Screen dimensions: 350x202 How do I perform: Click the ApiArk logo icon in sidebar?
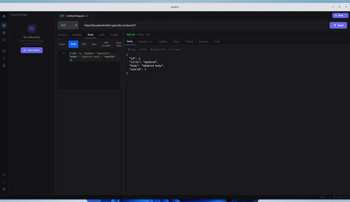pos(4,16)
